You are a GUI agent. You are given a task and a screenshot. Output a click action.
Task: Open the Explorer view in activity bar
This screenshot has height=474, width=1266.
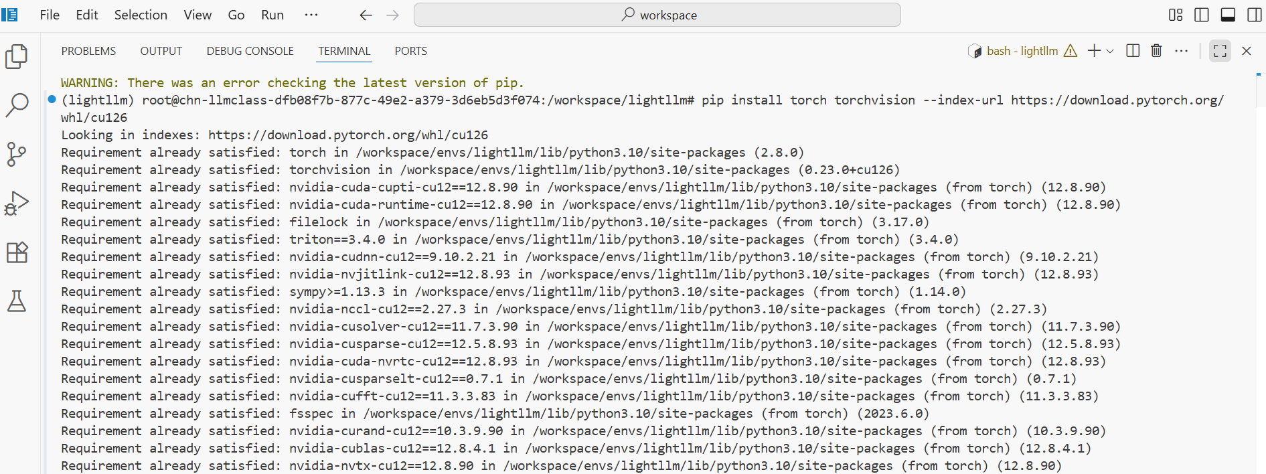17,57
